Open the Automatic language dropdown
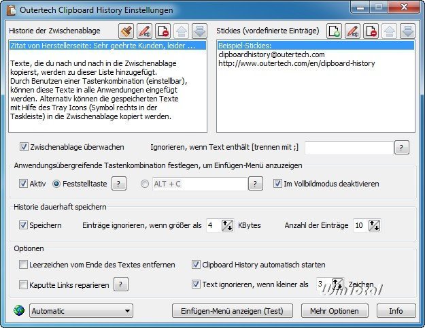The width and height of the screenshot is (425, 328). pyautogui.click(x=81, y=311)
